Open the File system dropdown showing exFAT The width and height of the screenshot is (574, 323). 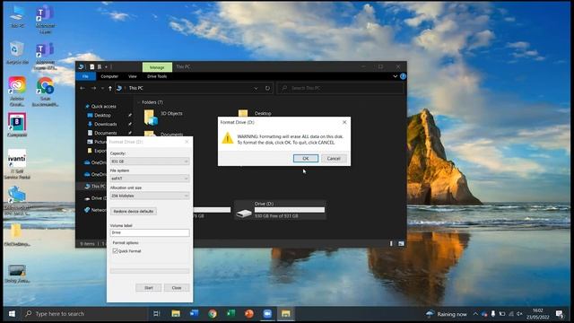150,179
